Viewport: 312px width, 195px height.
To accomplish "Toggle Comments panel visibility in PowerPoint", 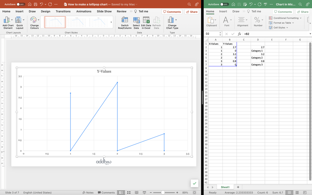I will pos(172,11).
